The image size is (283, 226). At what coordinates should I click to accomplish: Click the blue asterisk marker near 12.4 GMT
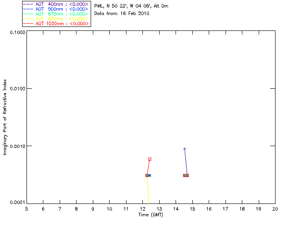[149, 175]
